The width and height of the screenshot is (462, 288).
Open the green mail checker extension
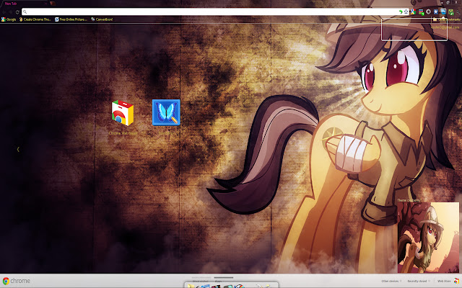pyautogui.click(x=450, y=12)
